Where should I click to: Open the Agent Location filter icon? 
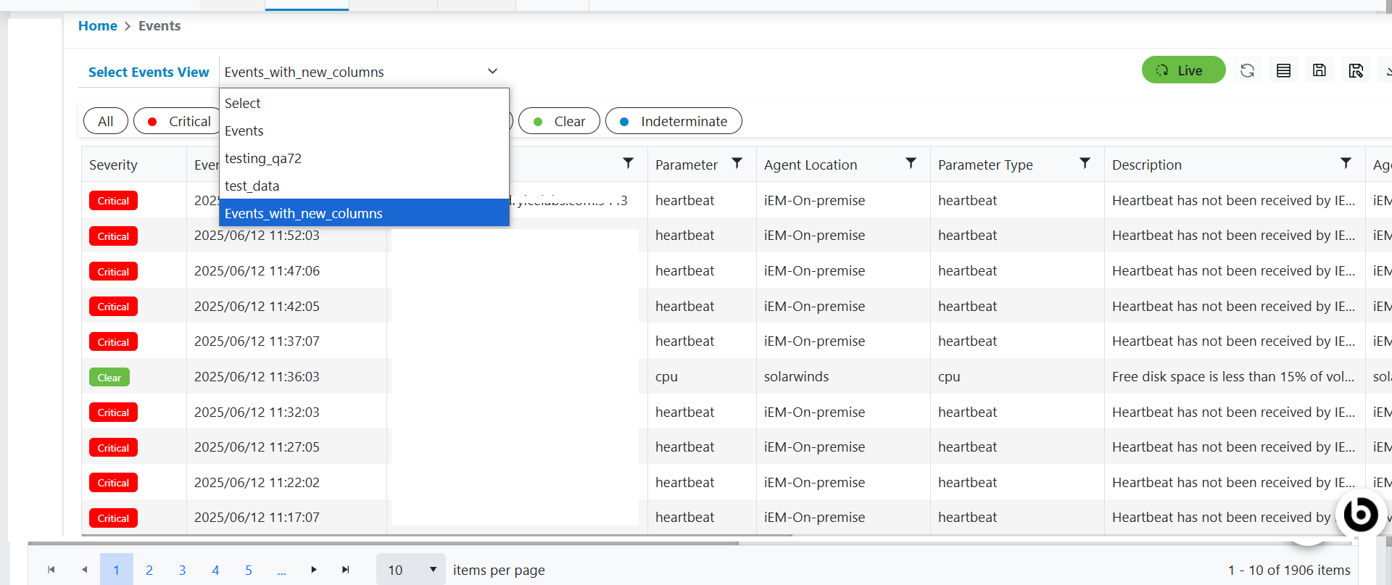[911, 163]
